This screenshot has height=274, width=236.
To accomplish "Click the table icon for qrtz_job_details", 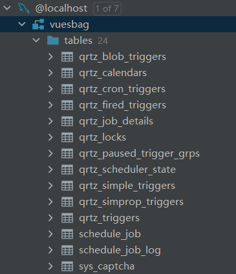I will click(x=67, y=121).
